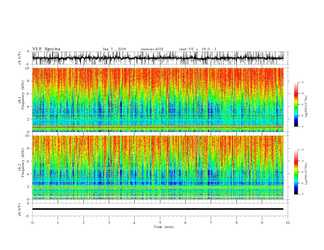
Task: Click the ch.1 colorbar tick value "-7"
Action: tap(301, 127)
